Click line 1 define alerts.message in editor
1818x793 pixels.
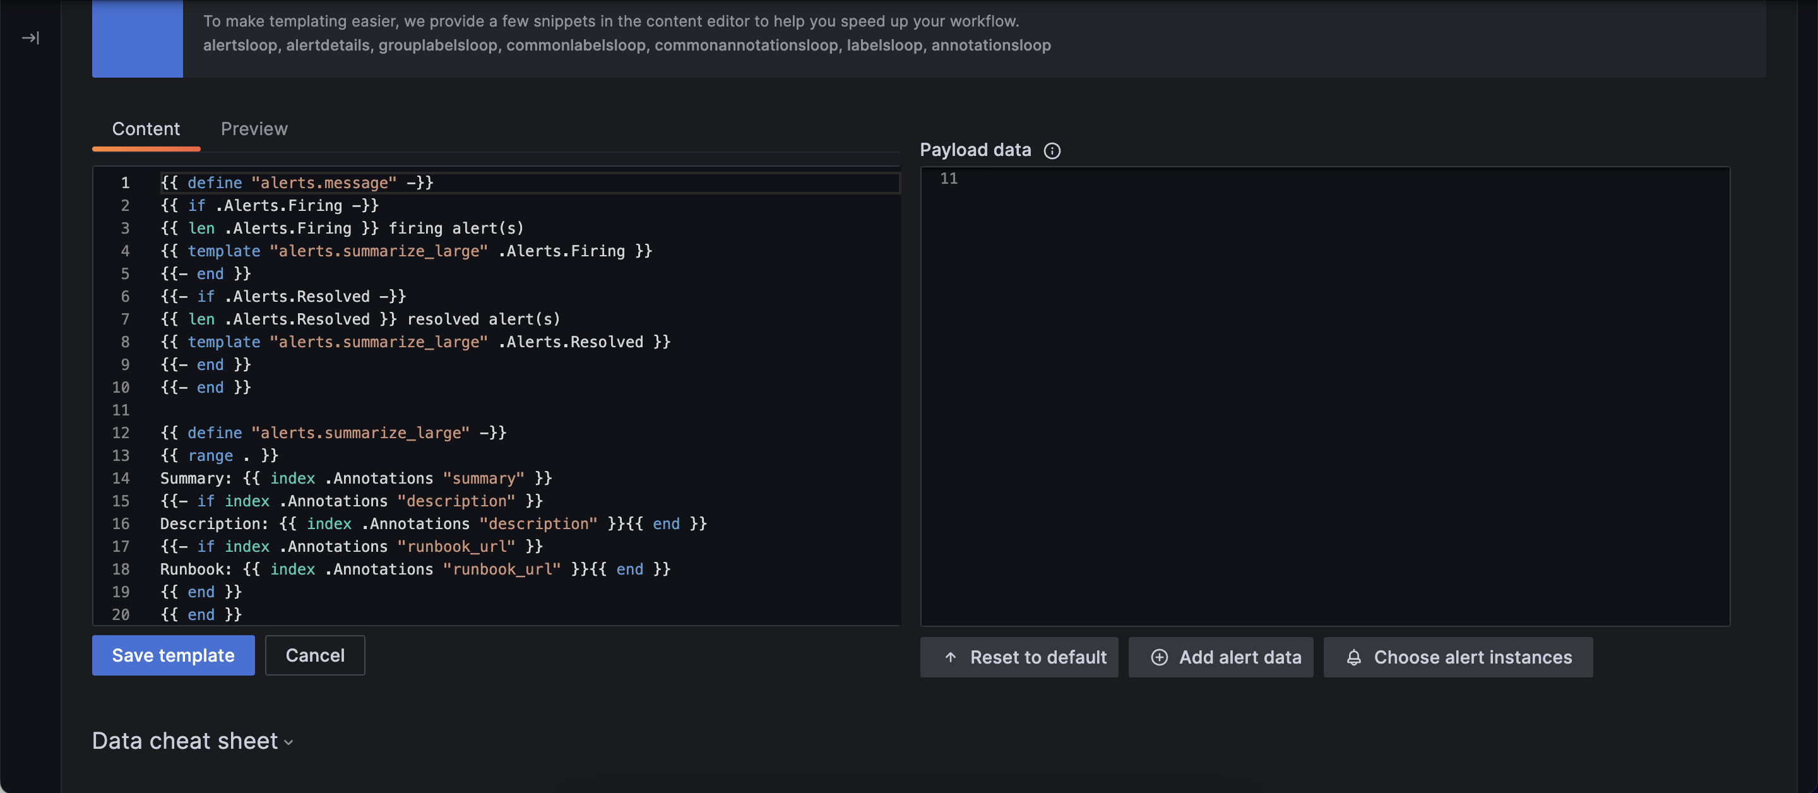(x=297, y=182)
